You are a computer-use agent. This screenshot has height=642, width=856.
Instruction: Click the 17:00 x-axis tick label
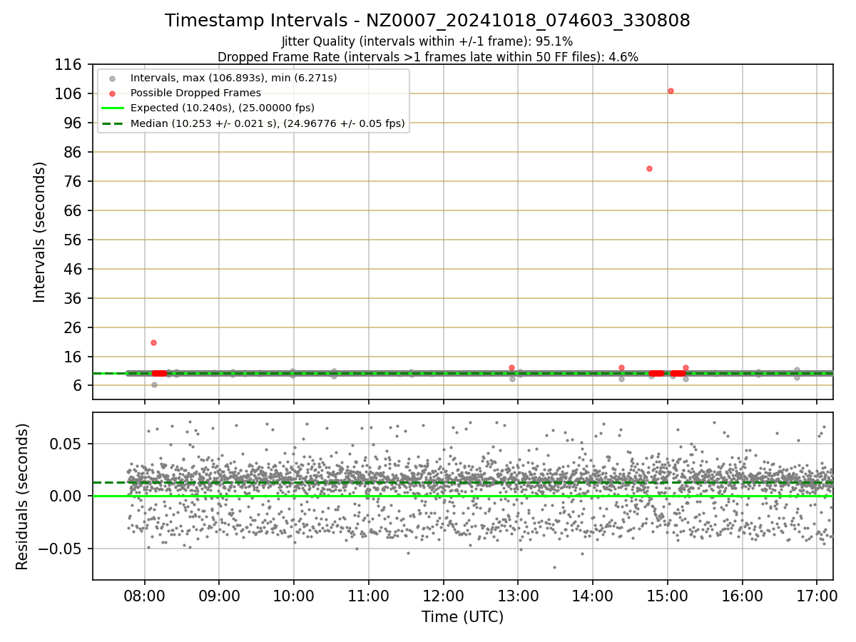tap(817, 596)
